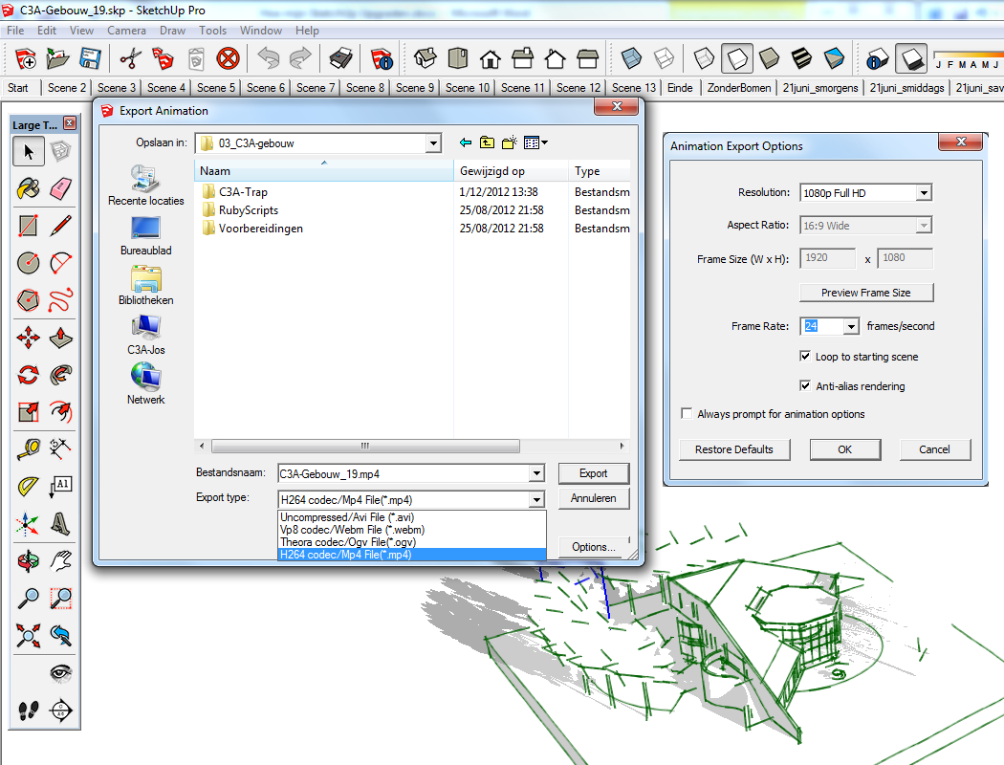
Task: Activate the Push/Pull tool
Action: click(x=61, y=338)
